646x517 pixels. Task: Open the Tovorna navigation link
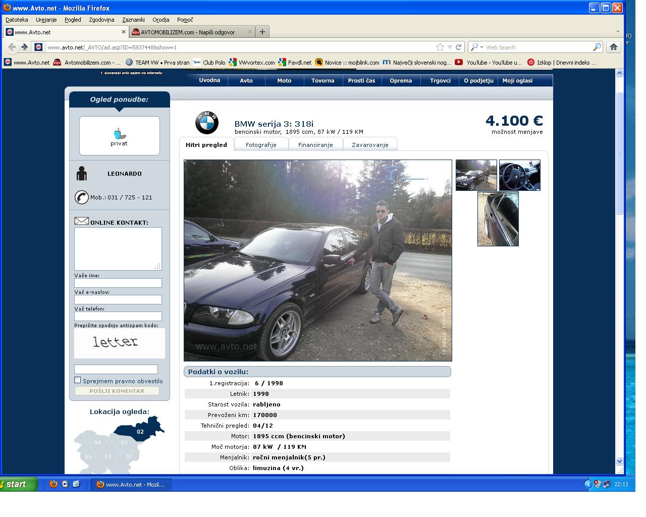(x=323, y=80)
